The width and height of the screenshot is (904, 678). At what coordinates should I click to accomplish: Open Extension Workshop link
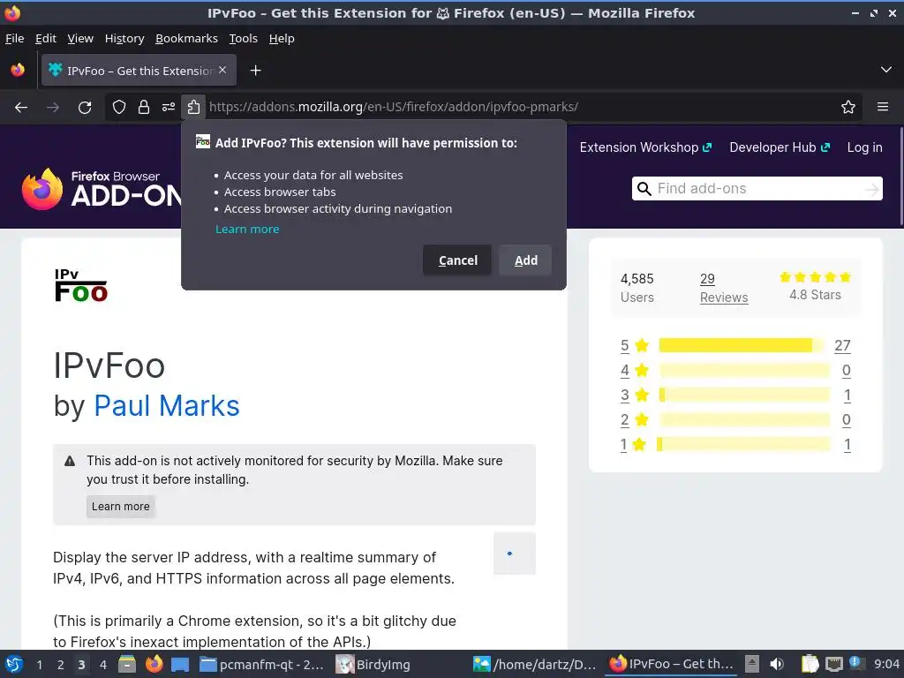click(x=645, y=147)
